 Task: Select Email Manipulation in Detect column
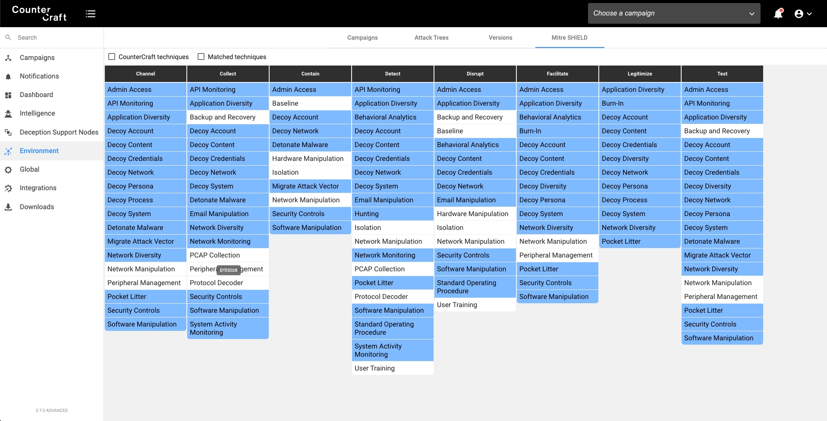point(393,200)
